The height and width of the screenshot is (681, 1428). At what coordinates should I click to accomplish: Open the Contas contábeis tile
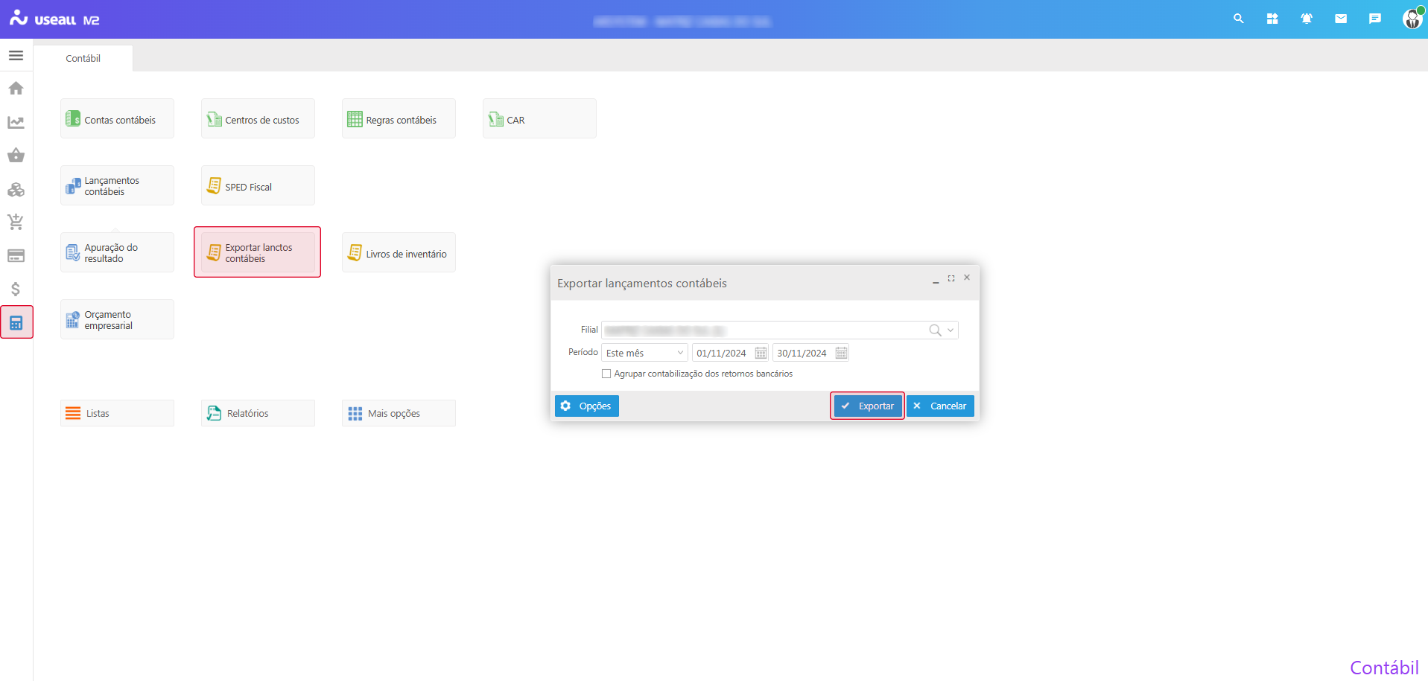[x=117, y=119]
